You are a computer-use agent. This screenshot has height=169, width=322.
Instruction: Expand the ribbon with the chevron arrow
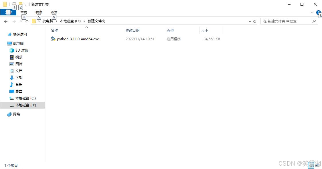pyautogui.click(x=312, y=13)
